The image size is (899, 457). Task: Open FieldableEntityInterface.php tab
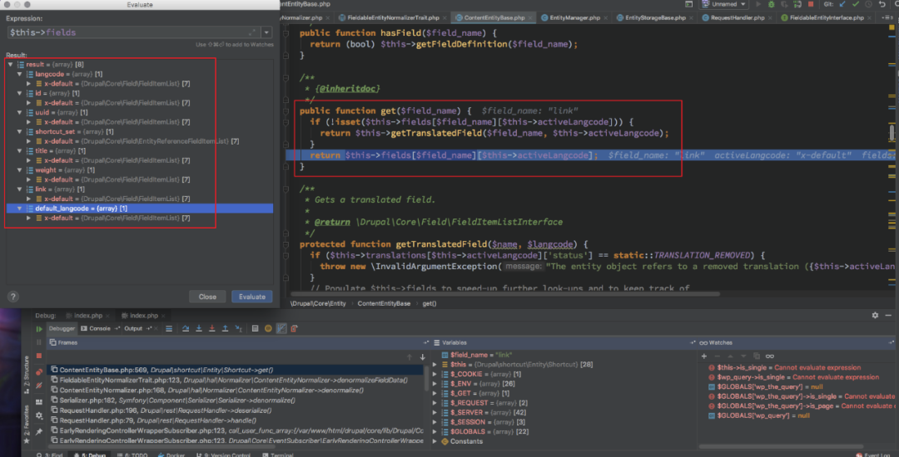coord(826,17)
